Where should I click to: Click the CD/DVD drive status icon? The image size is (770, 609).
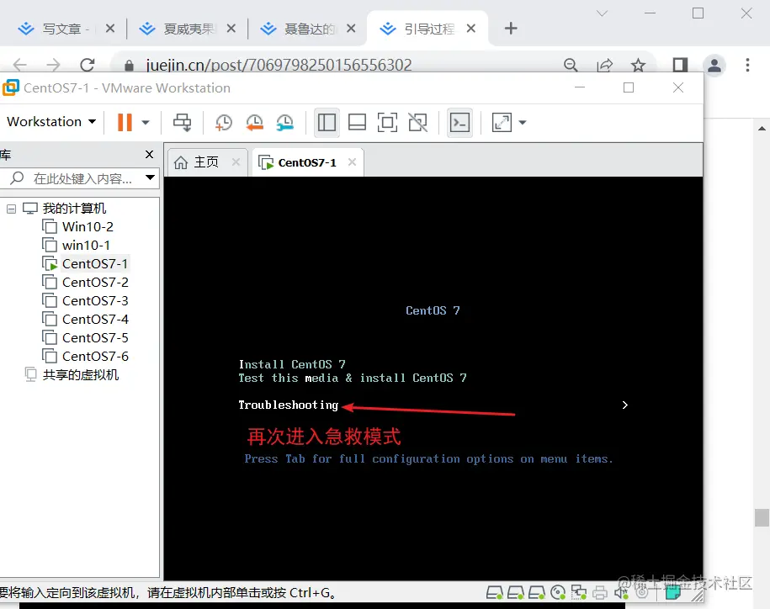[x=558, y=593]
